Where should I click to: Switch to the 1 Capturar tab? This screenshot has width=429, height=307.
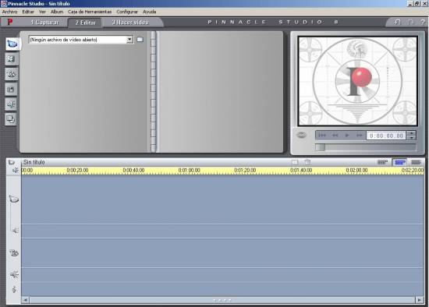[x=44, y=23]
